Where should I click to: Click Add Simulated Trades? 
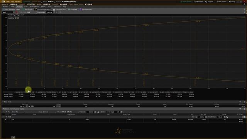click(x=11, y=9)
